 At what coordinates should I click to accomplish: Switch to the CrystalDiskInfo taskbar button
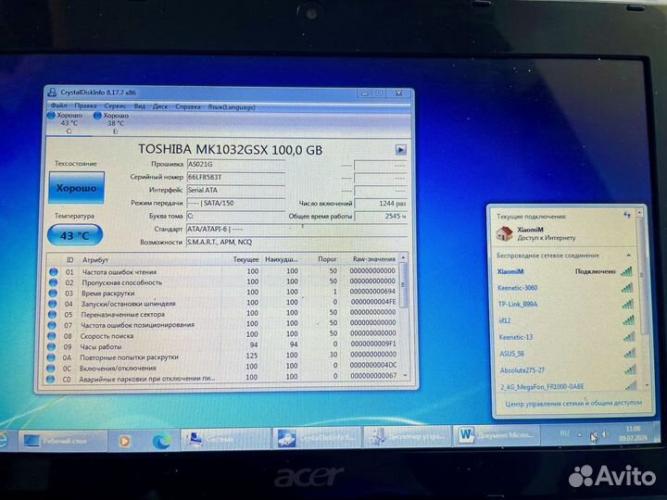tap(316, 437)
